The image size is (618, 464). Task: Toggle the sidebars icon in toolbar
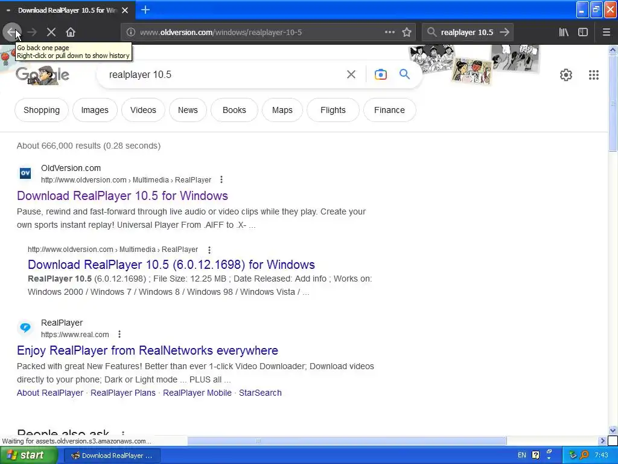[x=583, y=32]
